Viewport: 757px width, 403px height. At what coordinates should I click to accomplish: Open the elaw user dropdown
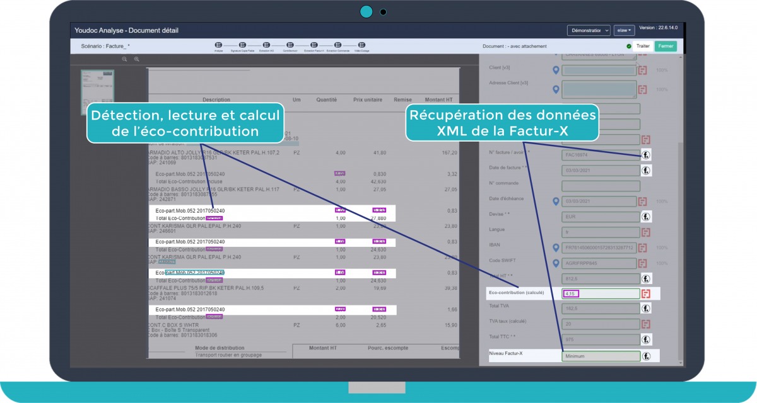click(624, 30)
